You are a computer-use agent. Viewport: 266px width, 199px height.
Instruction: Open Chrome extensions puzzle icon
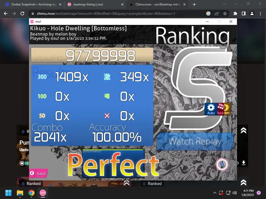[235, 13]
